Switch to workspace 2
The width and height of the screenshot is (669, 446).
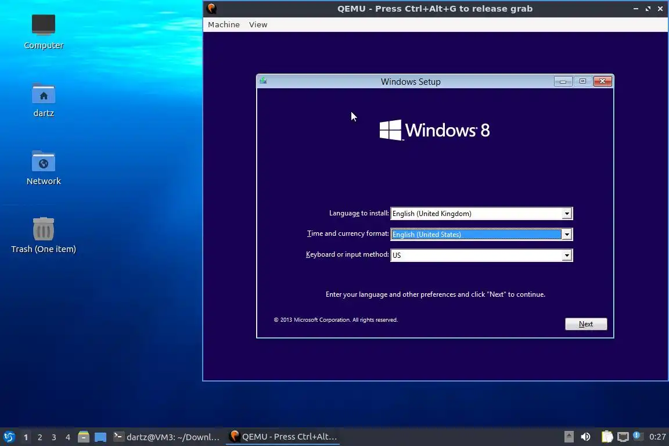(40, 437)
